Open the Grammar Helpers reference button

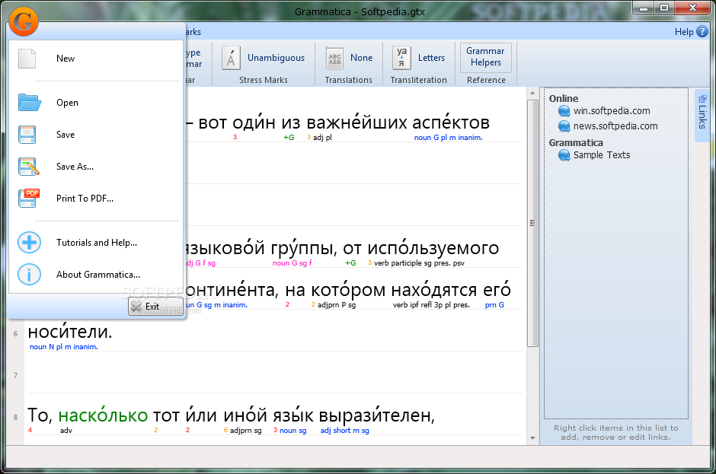click(485, 57)
